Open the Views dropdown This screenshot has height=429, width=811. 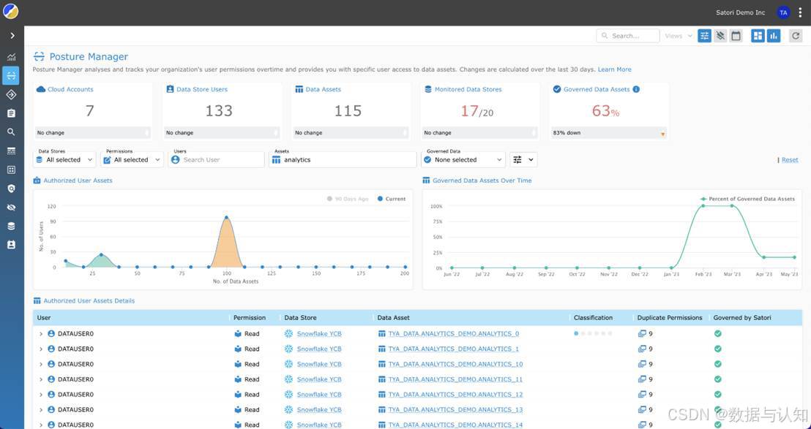[x=678, y=36]
